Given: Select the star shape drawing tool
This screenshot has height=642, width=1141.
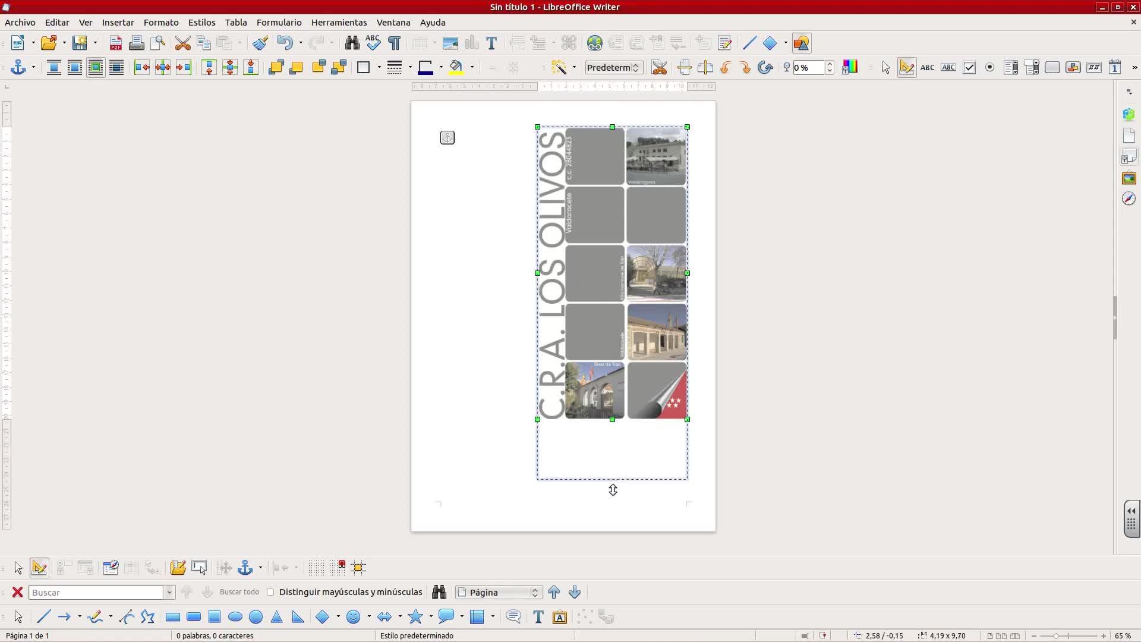Looking at the screenshot, I should point(415,617).
